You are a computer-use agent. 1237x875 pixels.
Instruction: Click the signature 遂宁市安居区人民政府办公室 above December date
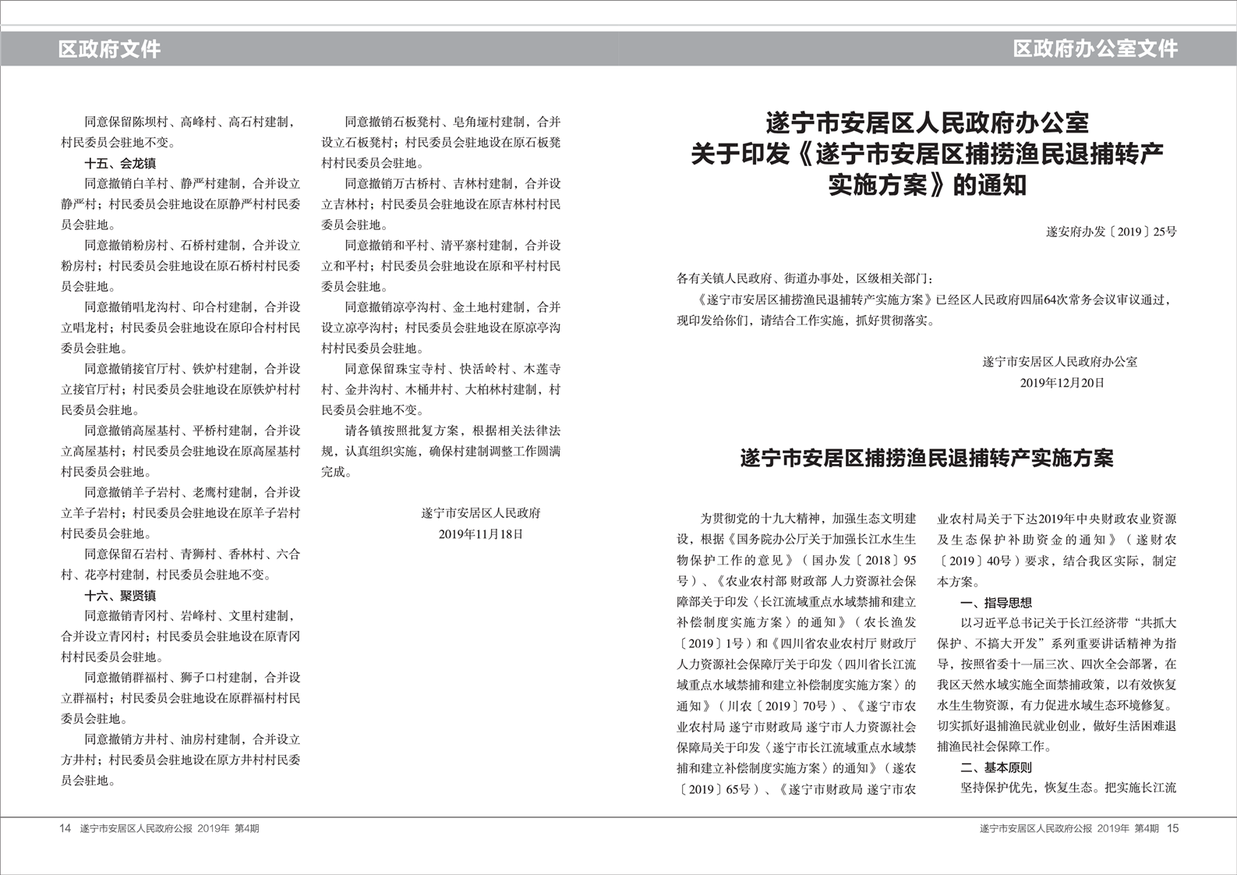1060,362
